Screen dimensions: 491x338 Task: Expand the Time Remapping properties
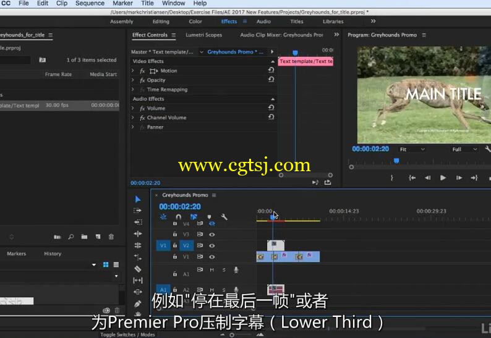(133, 90)
